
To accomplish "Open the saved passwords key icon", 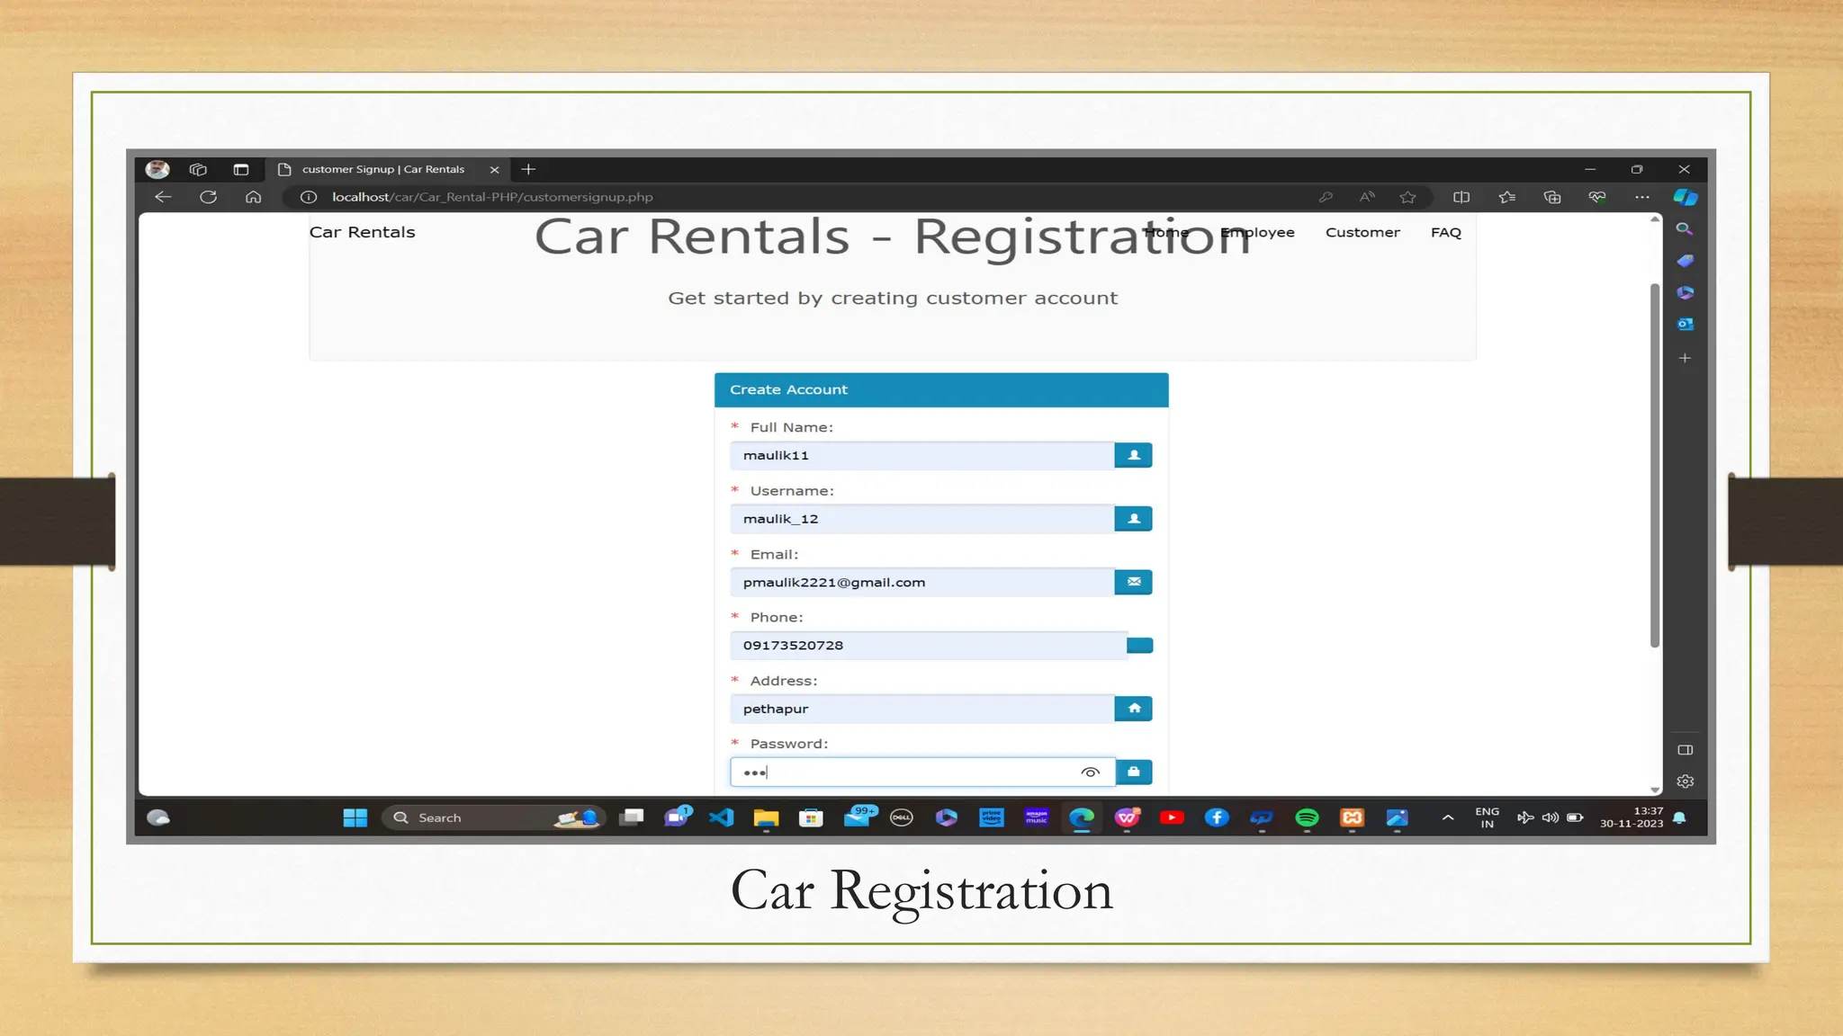I will tap(1326, 197).
